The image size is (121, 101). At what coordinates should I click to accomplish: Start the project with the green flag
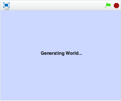point(108,5)
